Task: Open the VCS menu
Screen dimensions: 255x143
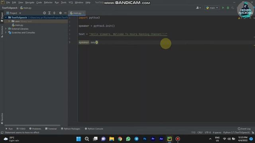Action: click(x=71, y=2)
